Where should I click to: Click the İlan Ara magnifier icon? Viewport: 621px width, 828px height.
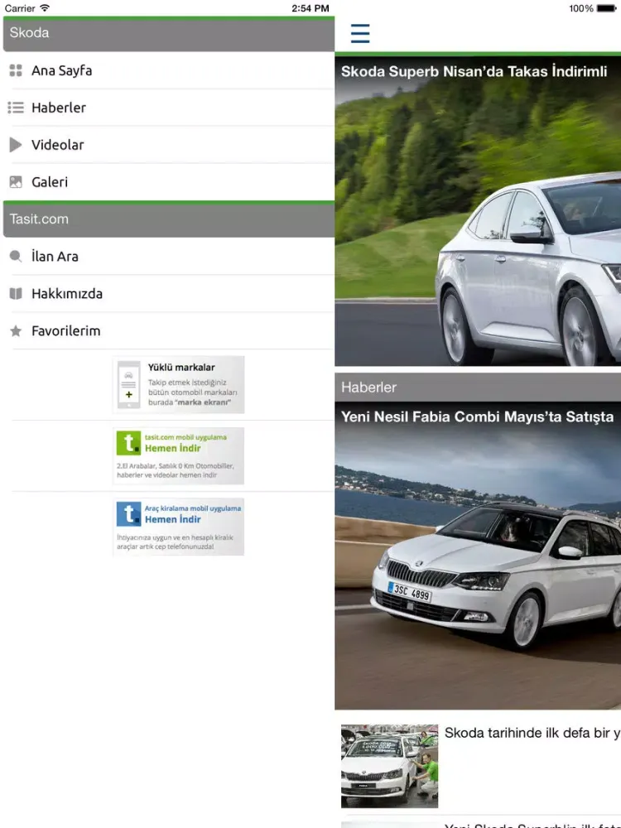[x=16, y=257]
